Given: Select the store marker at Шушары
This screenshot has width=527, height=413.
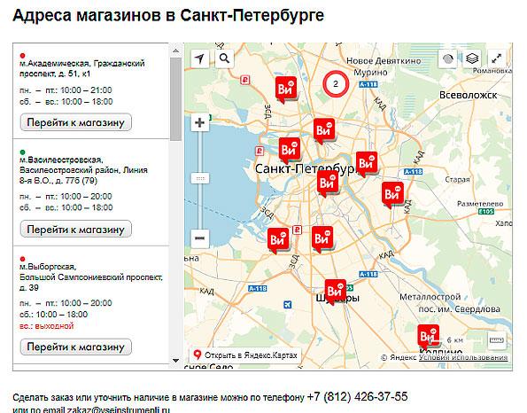Looking at the screenshot, I should pyautogui.click(x=335, y=292).
